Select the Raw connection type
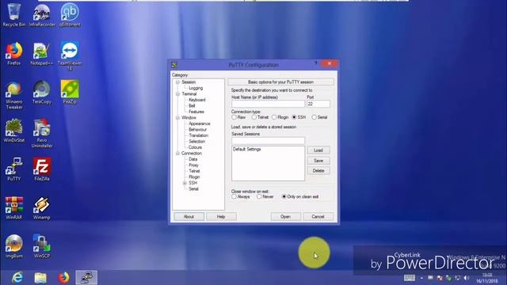The width and height of the screenshot is (507, 285). coord(234,117)
